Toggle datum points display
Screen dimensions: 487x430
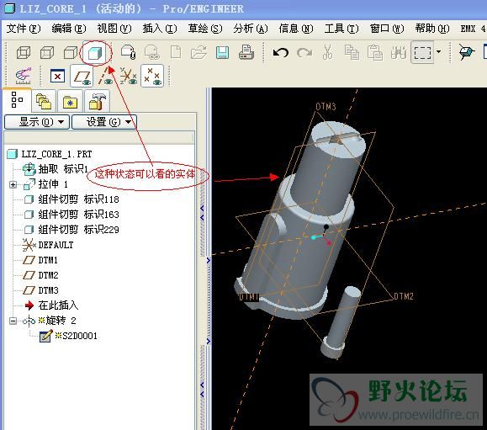tap(152, 76)
